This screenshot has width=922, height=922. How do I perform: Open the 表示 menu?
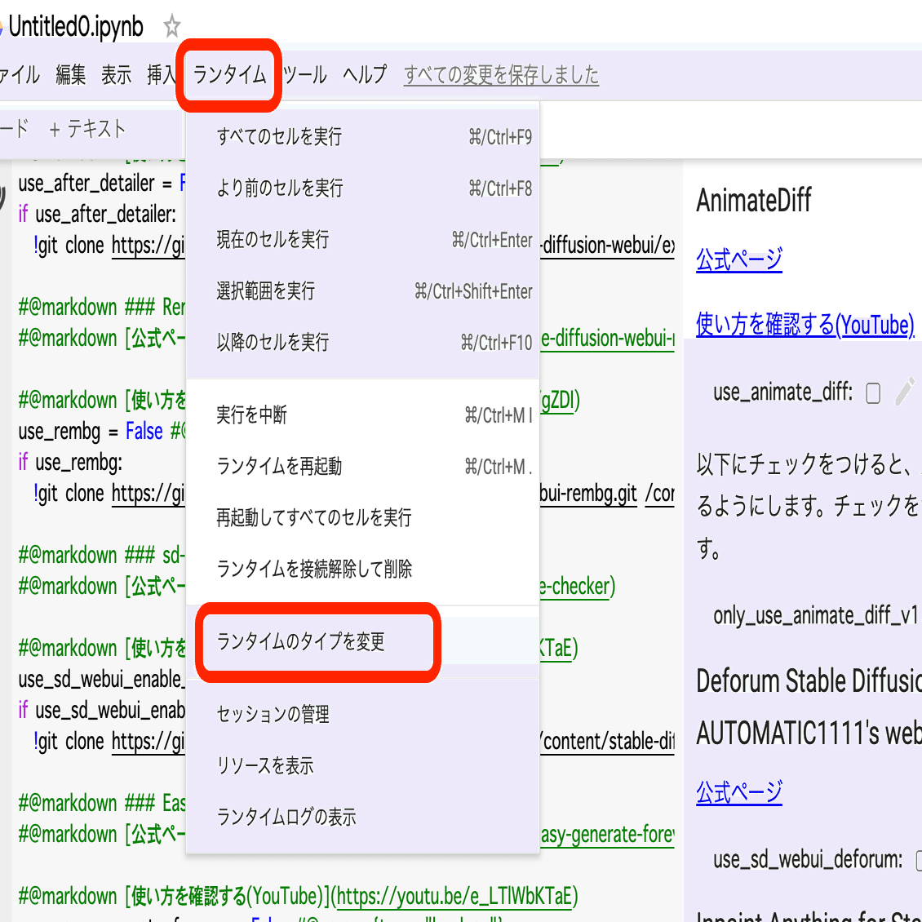tap(116, 75)
